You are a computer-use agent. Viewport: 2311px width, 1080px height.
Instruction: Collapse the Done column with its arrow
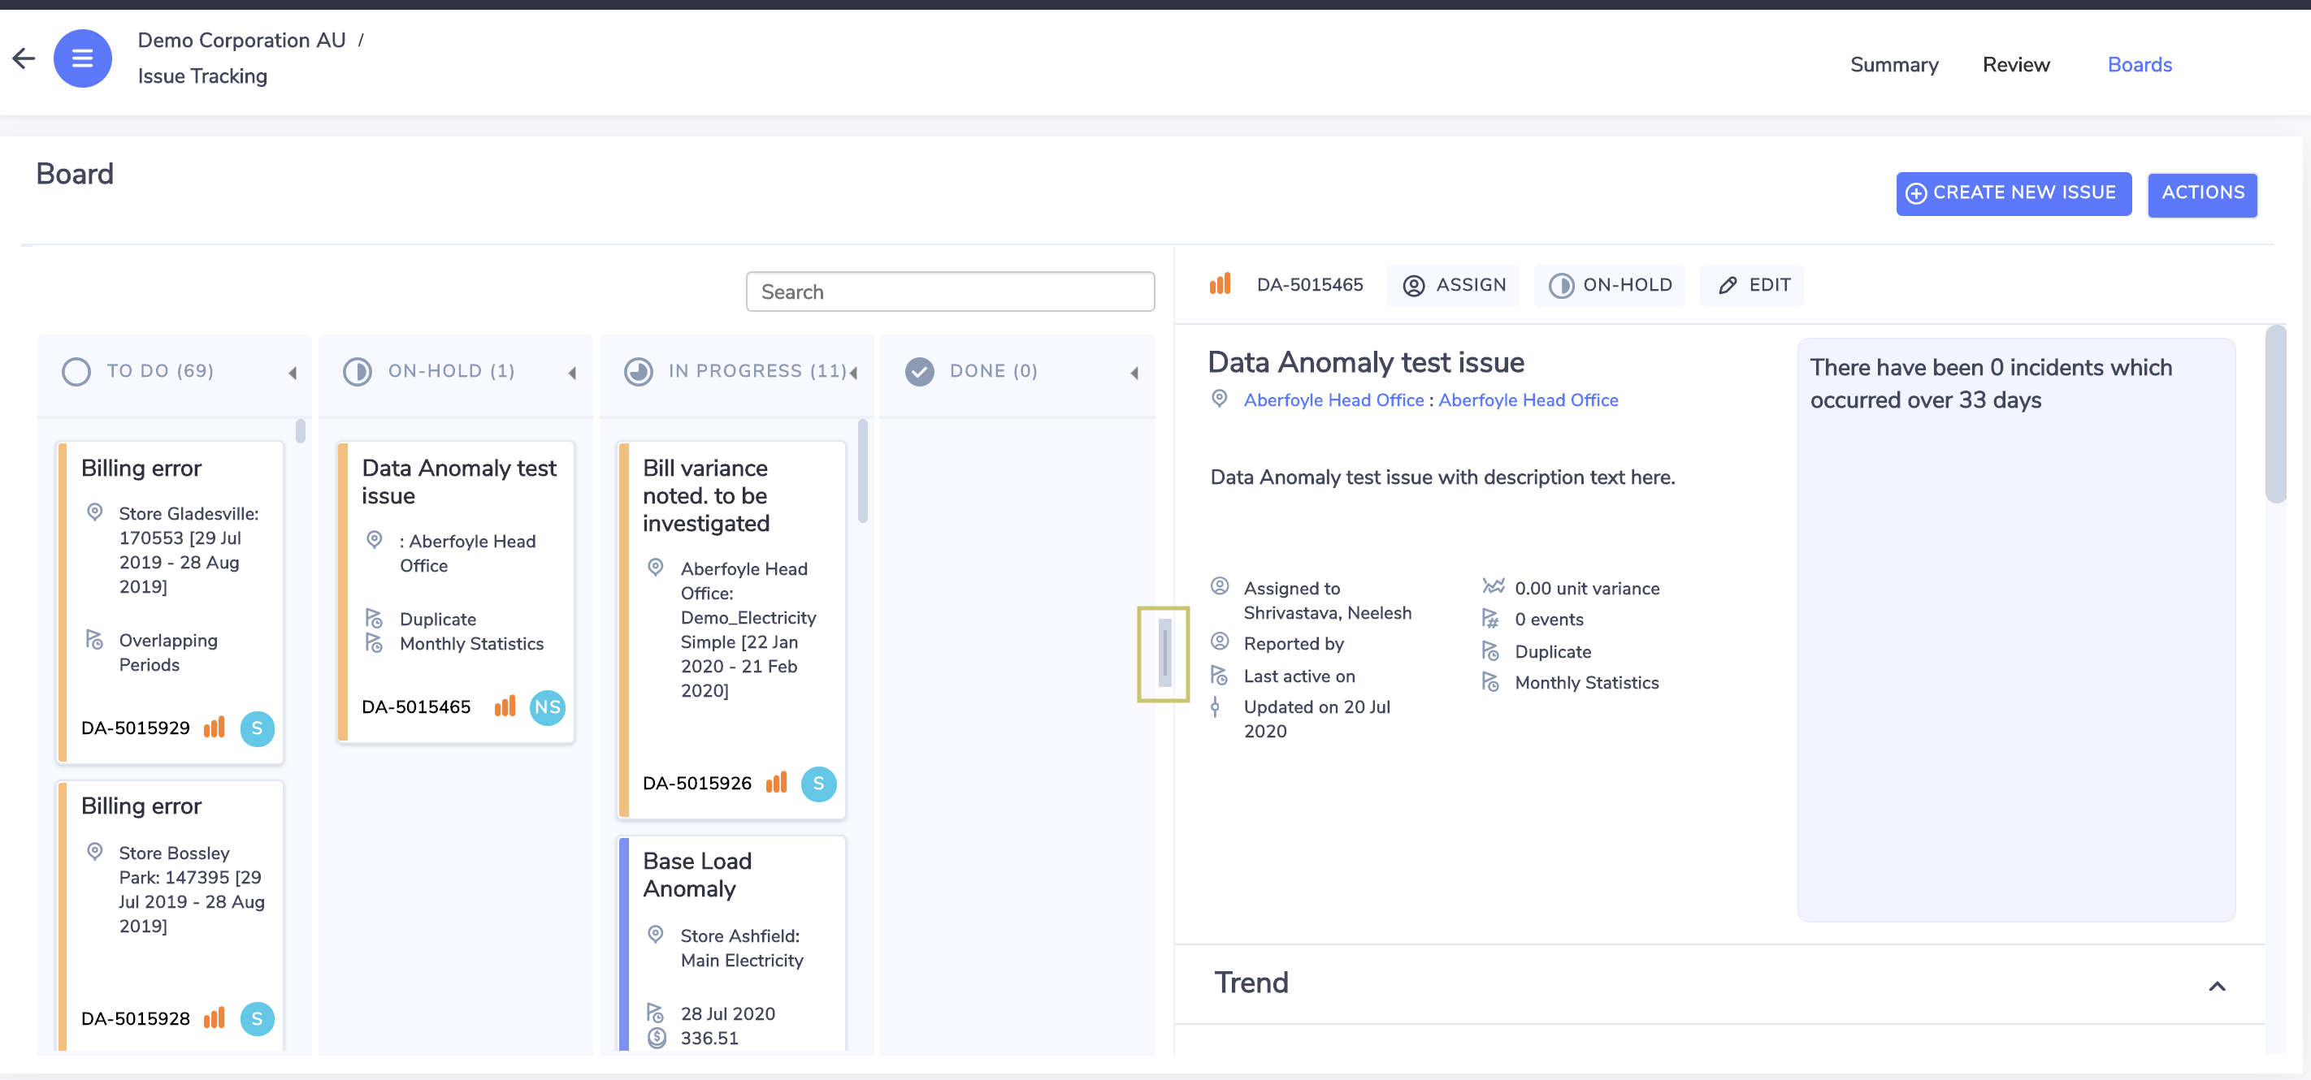(x=1135, y=373)
